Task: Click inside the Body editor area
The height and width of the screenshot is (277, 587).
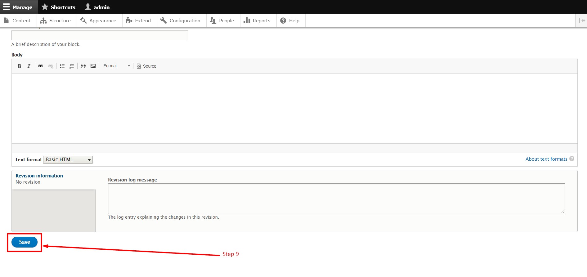Action: [x=294, y=108]
